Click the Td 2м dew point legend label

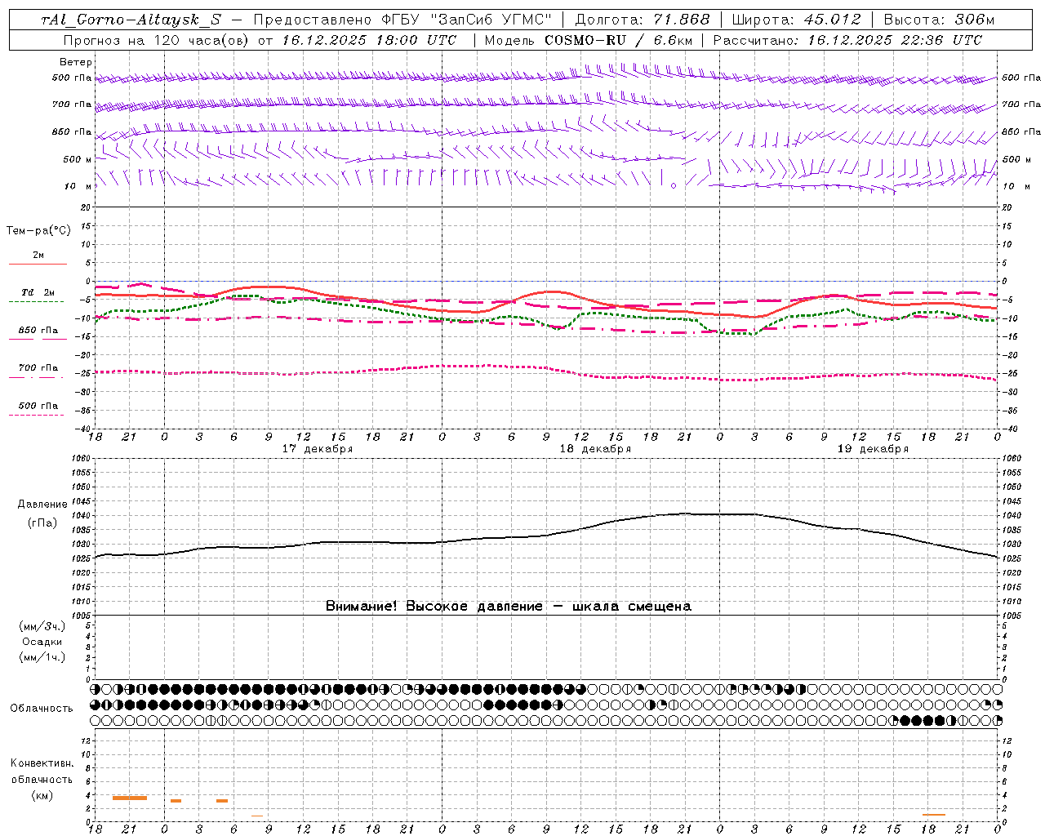tap(38, 292)
